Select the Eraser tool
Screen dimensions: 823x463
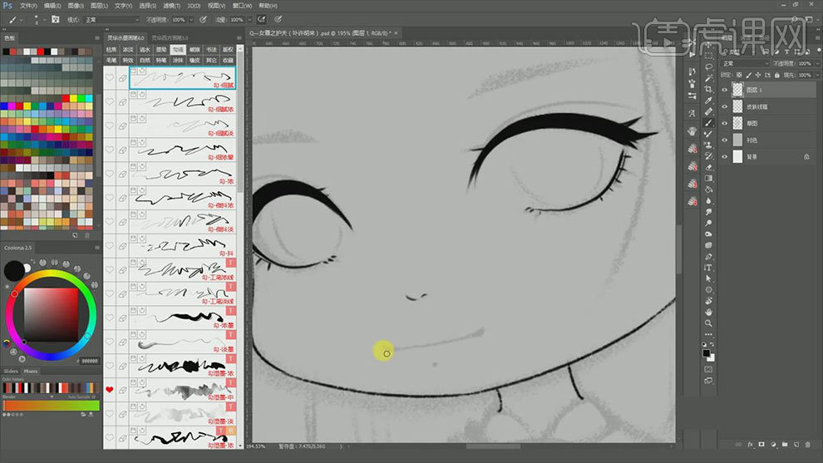pos(708,167)
